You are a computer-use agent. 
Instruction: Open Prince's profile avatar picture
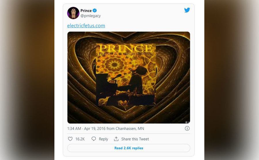coord(73,13)
